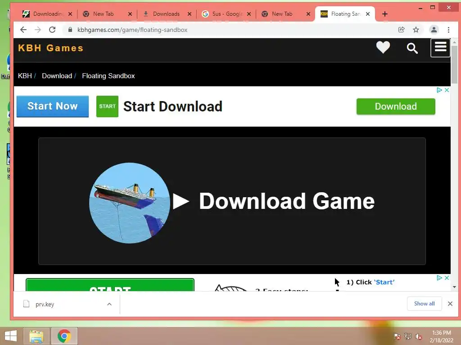
Task: Open File Explorer from the taskbar
Action: 36,336
